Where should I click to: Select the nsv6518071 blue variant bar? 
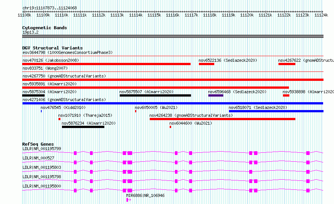[276, 111]
